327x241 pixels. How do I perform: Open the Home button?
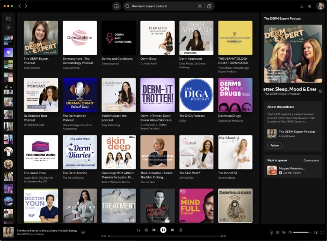(116, 6)
